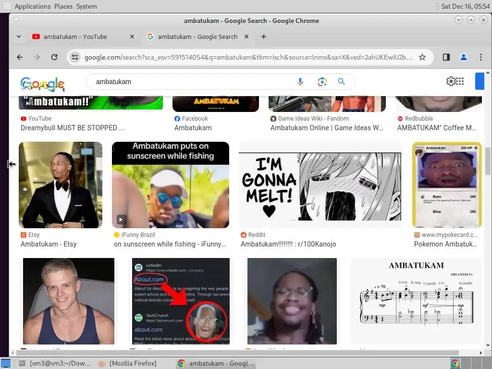Open Ambatukam puts on sunscreen while fishing thumbnail
The height and width of the screenshot is (369, 492).
click(x=171, y=185)
